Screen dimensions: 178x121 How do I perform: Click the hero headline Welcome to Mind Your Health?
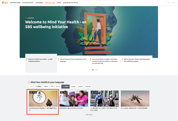[56, 24]
